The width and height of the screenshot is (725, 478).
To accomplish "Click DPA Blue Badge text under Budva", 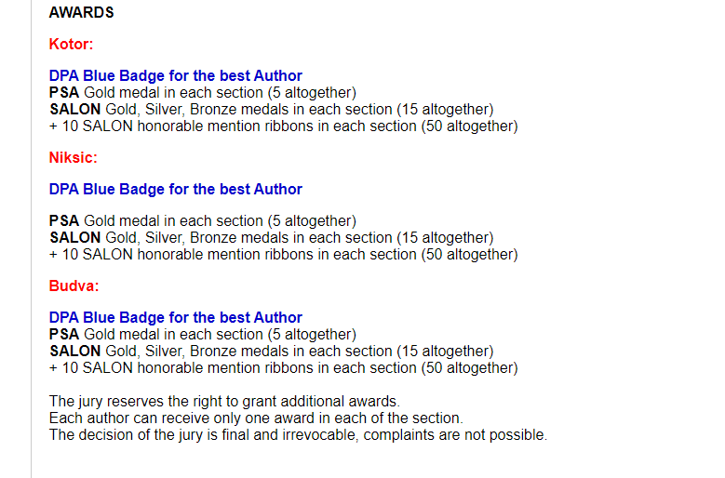I will pyautogui.click(x=175, y=317).
